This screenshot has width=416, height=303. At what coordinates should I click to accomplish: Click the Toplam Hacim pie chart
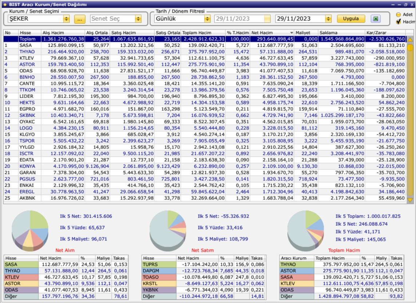(306, 230)
